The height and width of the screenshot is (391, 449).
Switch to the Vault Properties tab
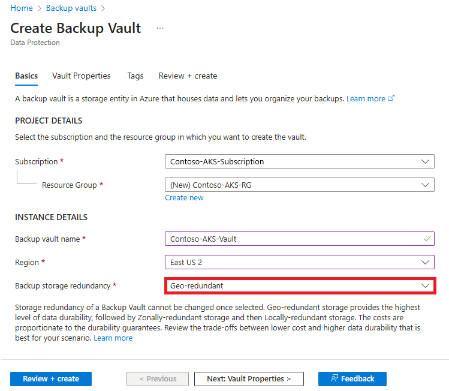click(x=82, y=76)
